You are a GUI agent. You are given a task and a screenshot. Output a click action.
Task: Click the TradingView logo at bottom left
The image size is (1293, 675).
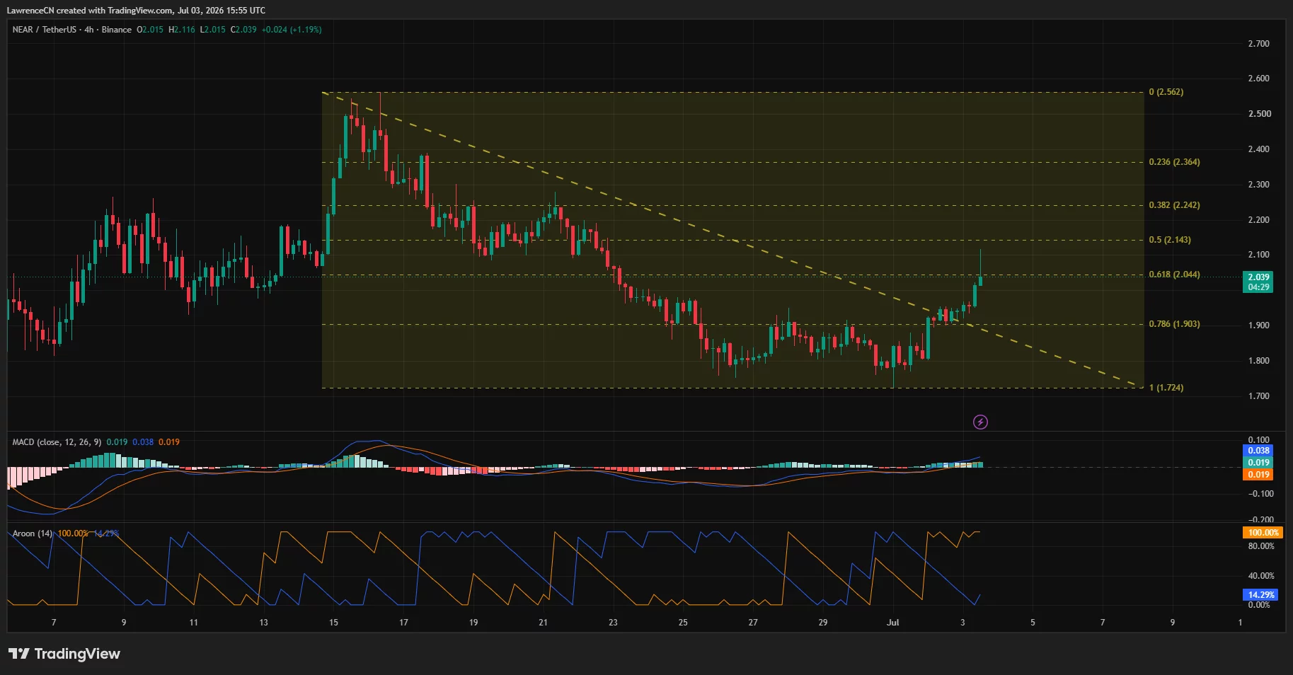pyautogui.click(x=64, y=654)
